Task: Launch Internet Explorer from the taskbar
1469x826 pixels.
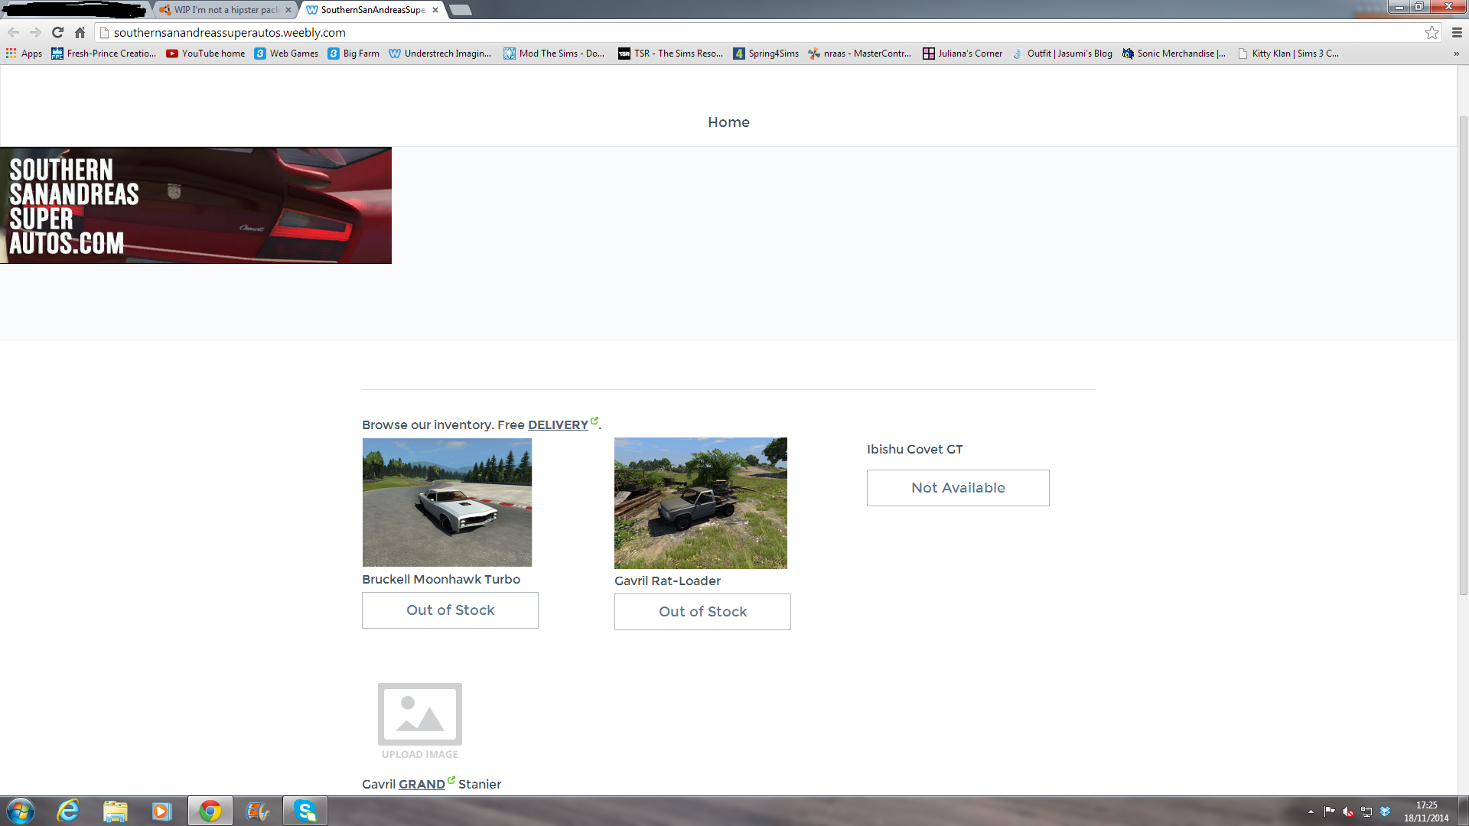Action: tap(68, 811)
